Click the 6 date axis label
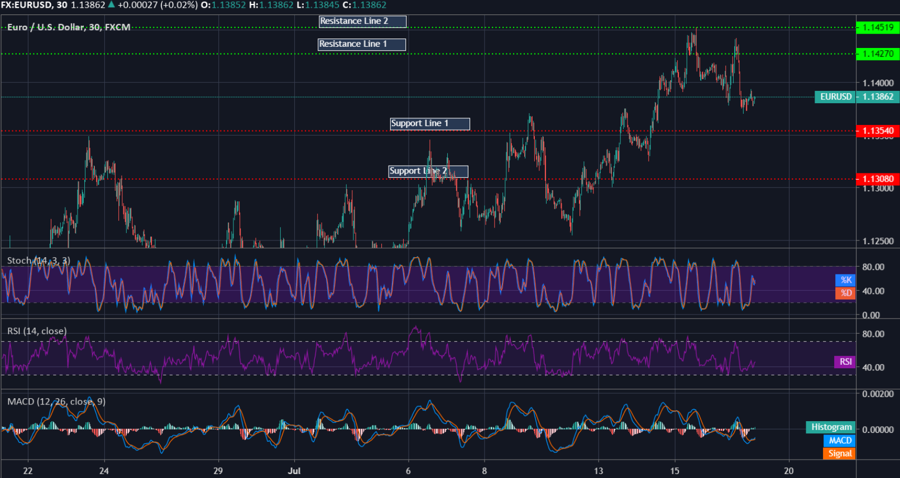The image size is (900, 478). click(408, 471)
